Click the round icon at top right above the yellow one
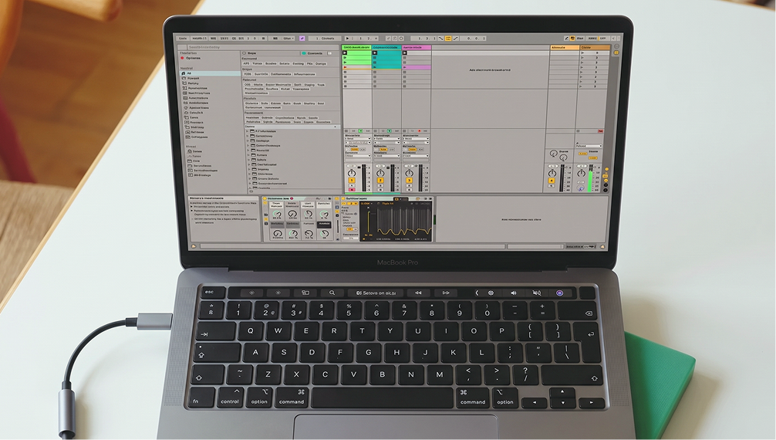Viewport: 776px width, 440px height. click(x=616, y=46)
